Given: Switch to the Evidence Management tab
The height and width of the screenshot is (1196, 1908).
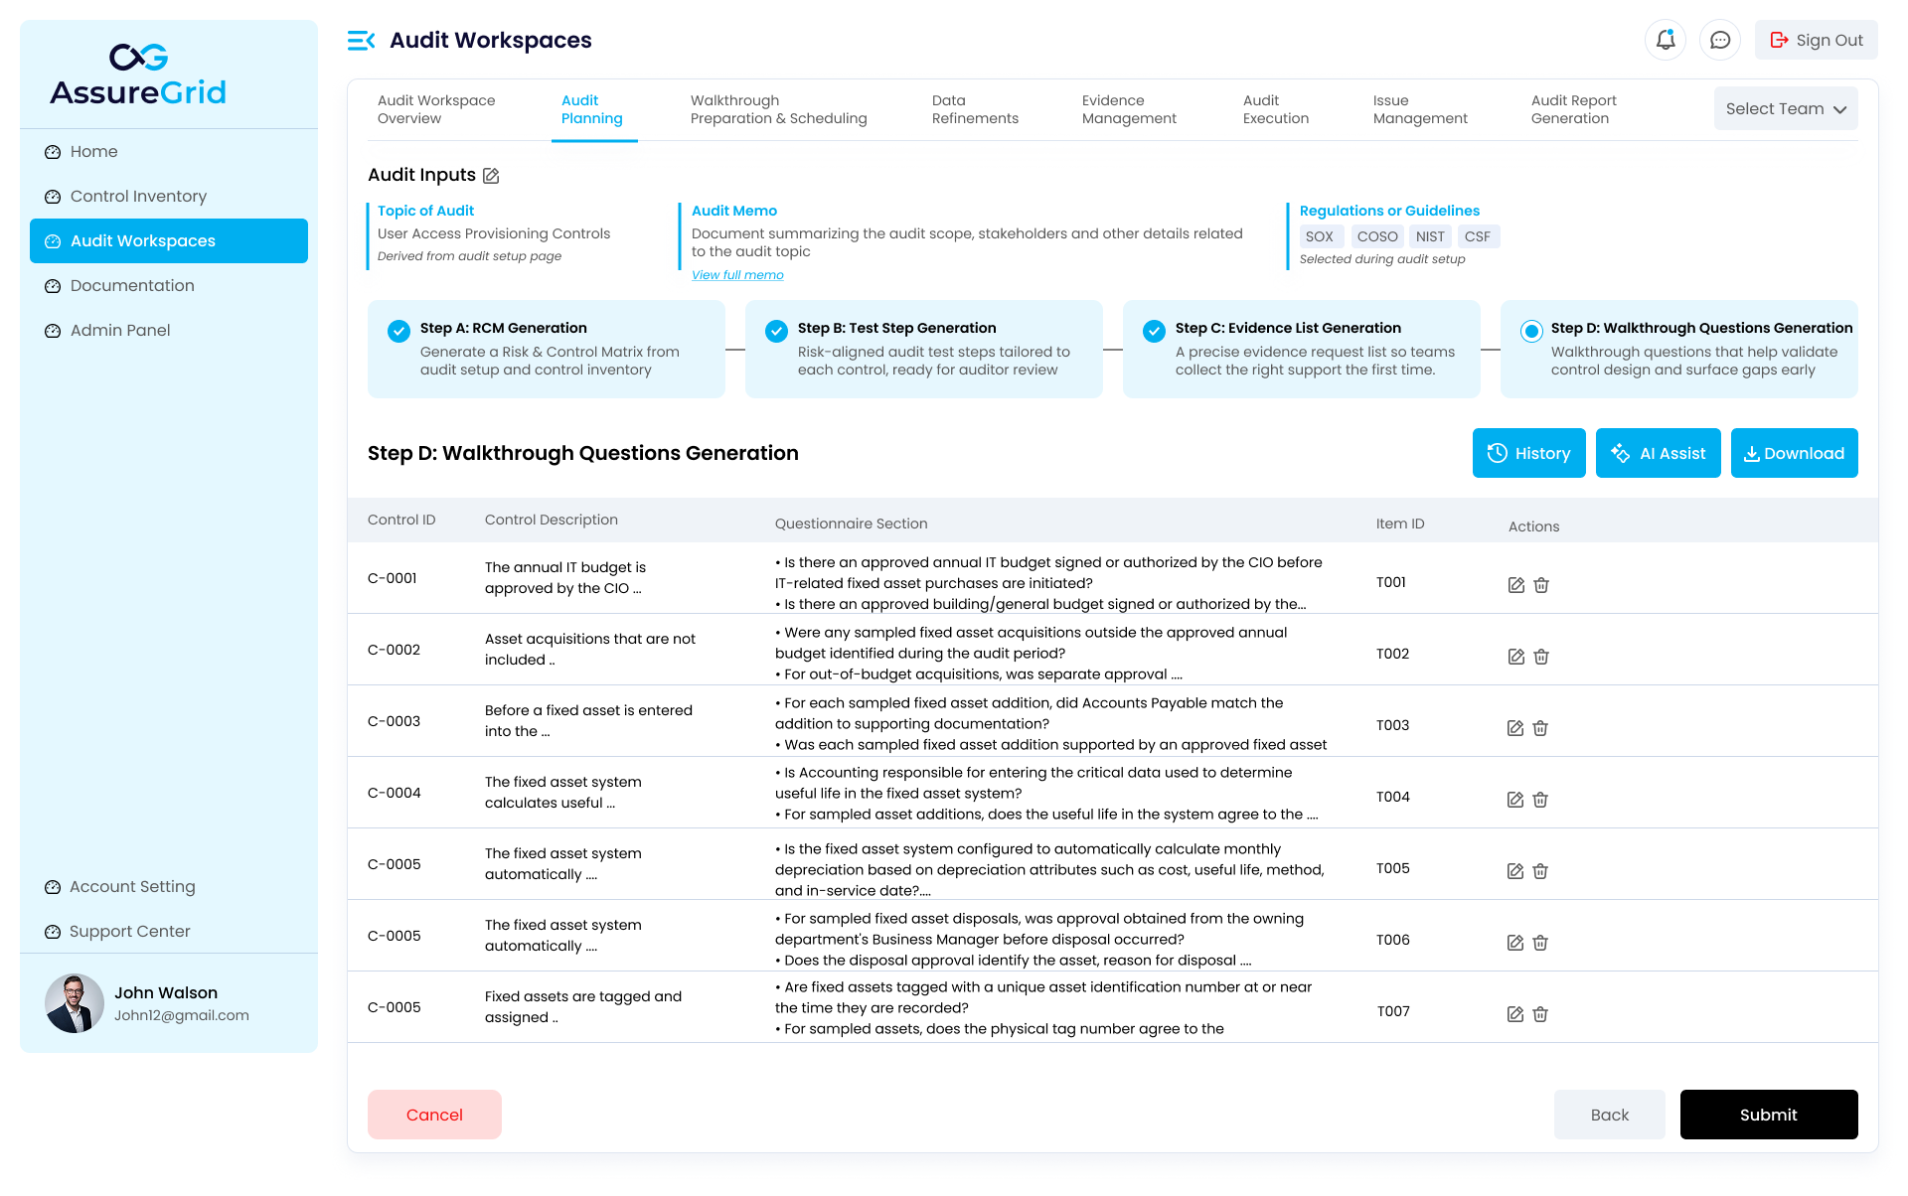Looking at the screenshot, I should [1129, 109].
